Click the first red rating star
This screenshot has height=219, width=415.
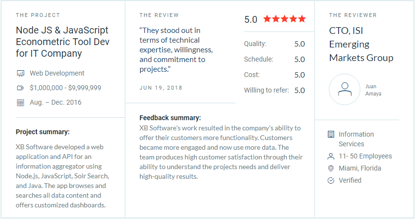pos(267,19)
